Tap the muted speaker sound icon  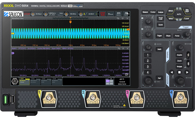[123, 79]
